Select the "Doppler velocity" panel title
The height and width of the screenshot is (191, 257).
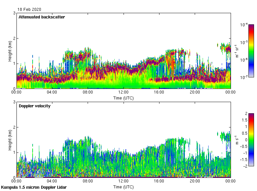tap(34, 106)
